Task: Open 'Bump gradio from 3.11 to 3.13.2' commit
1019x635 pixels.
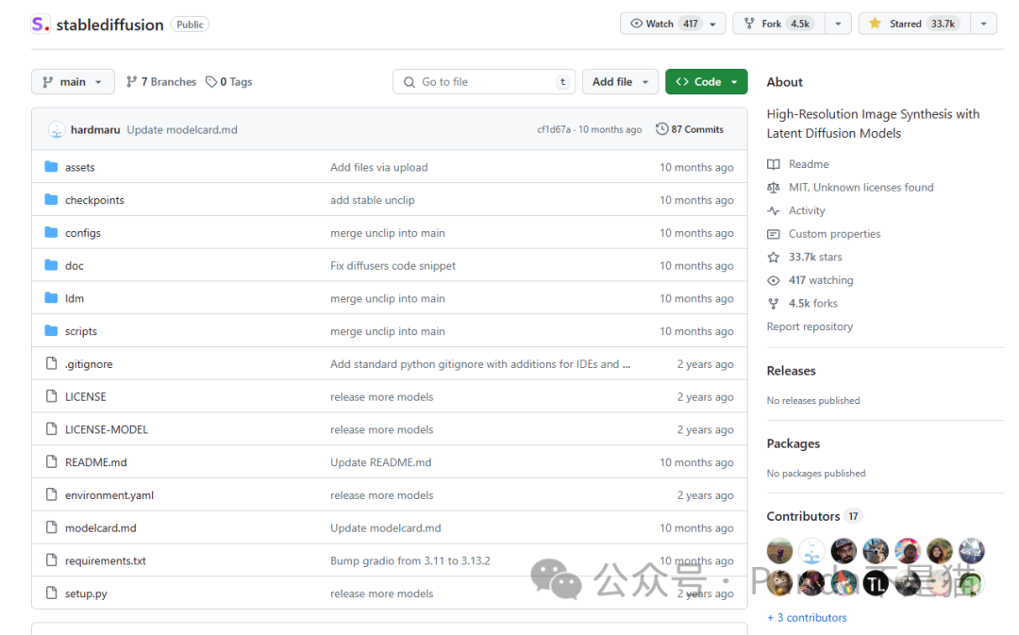Action: click(x=410, y=560)
